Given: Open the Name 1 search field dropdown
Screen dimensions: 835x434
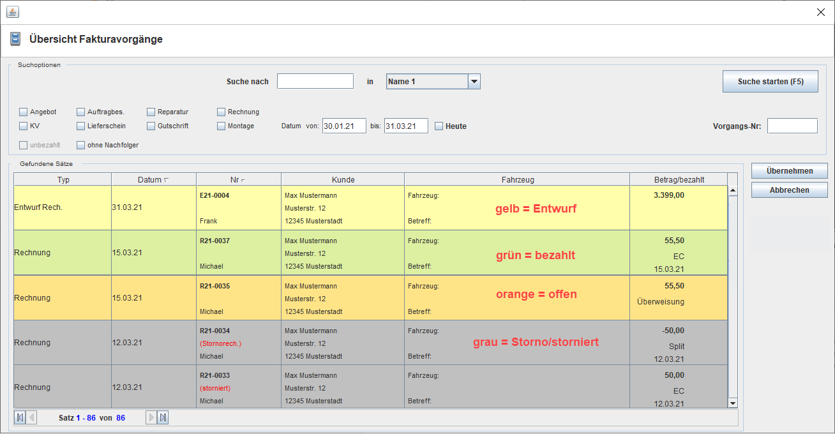Looking at the screenshot, I should click(x=474, y=81).
